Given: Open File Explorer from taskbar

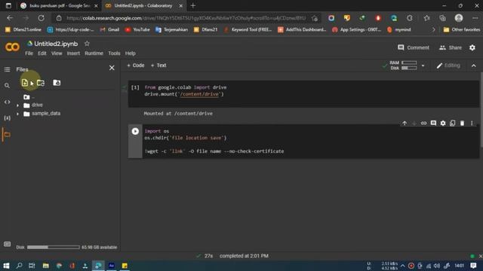Looking at the screenshot, I should tap(45, 266).
